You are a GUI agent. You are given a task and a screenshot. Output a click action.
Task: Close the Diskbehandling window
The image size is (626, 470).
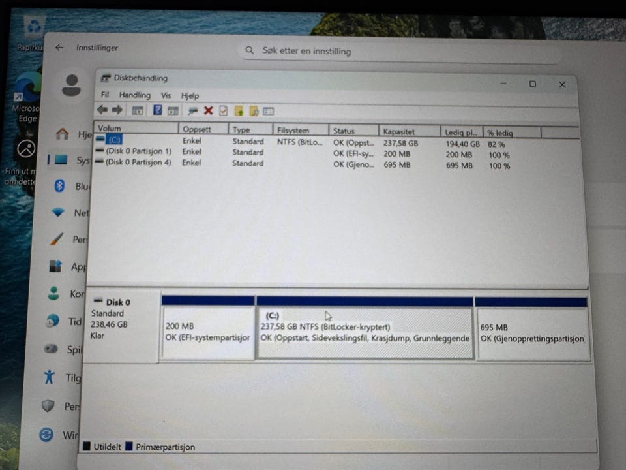(x=562, y=84)
